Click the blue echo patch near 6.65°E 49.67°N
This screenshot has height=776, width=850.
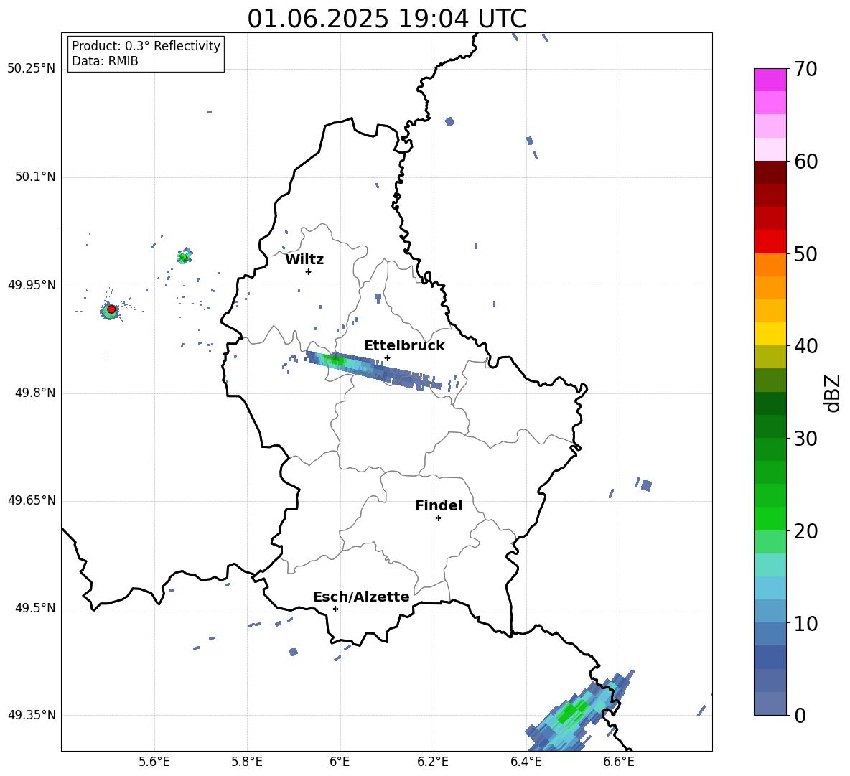[645, 485]
